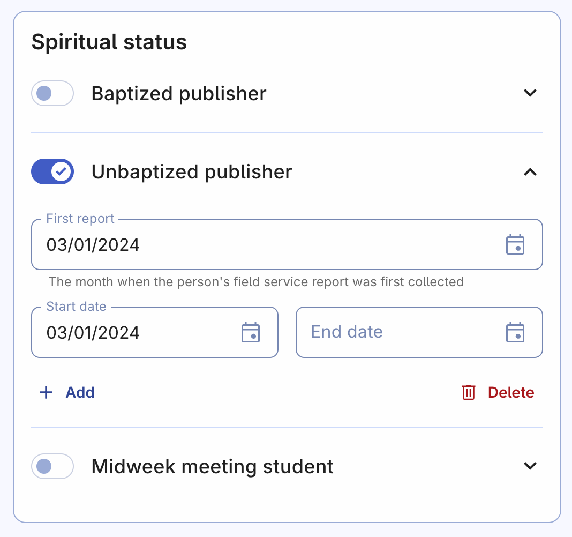Focus the Start date input showing 03/01/2024
This screenshot has width=572, height=537.
(x=134, y=332)
